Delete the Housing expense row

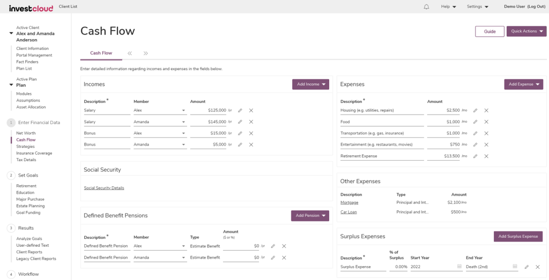click(x=486, y=110)
